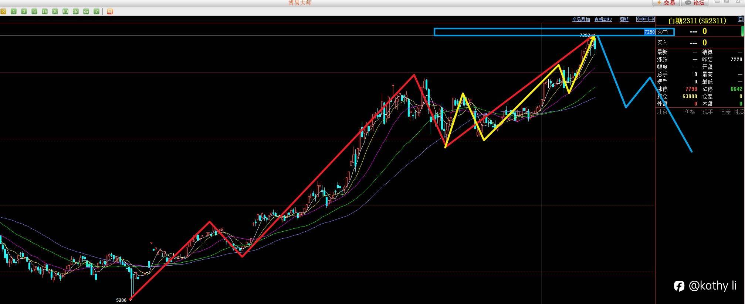Click the 最高 label

pyautogui.click(x=707, y=74)
